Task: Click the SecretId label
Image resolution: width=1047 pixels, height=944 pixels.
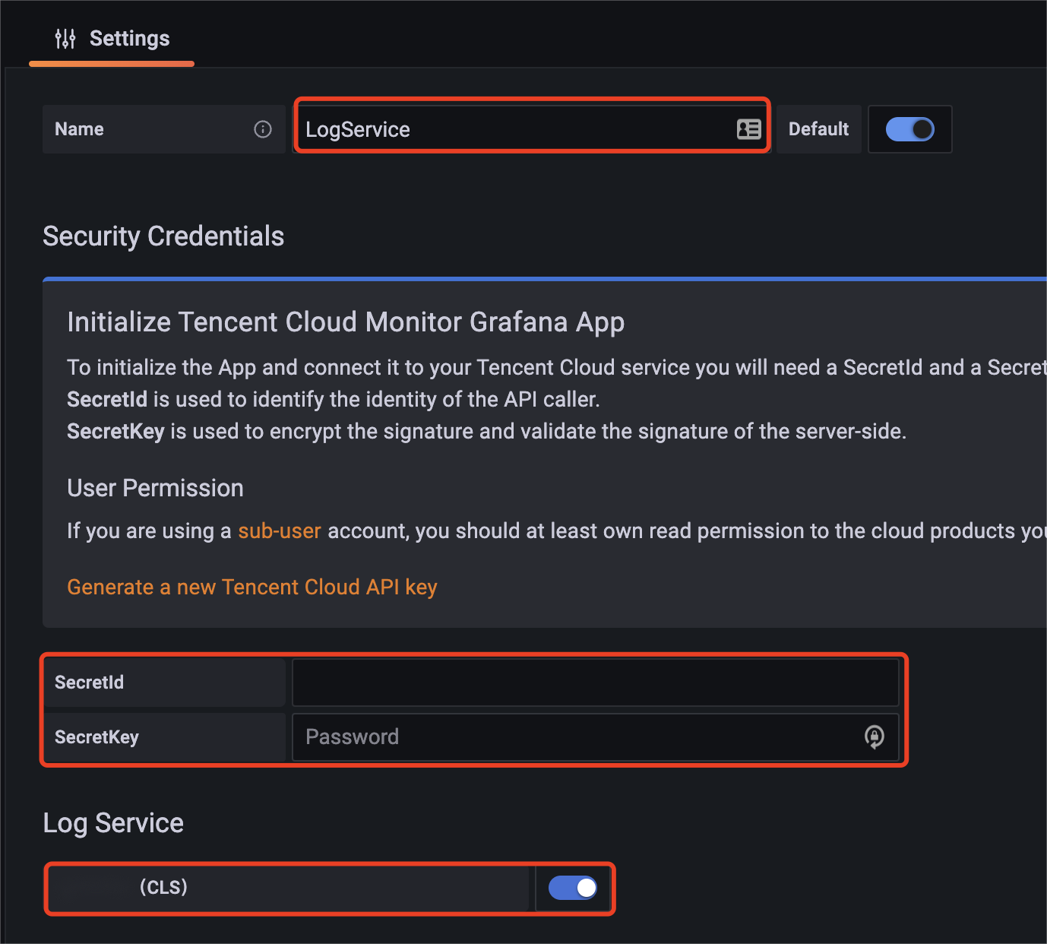Action: (x=90, y=683)
